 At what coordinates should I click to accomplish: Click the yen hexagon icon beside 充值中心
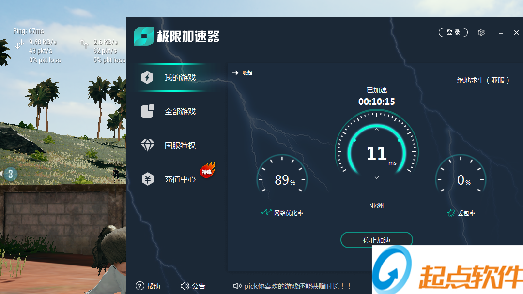[147, 179]
